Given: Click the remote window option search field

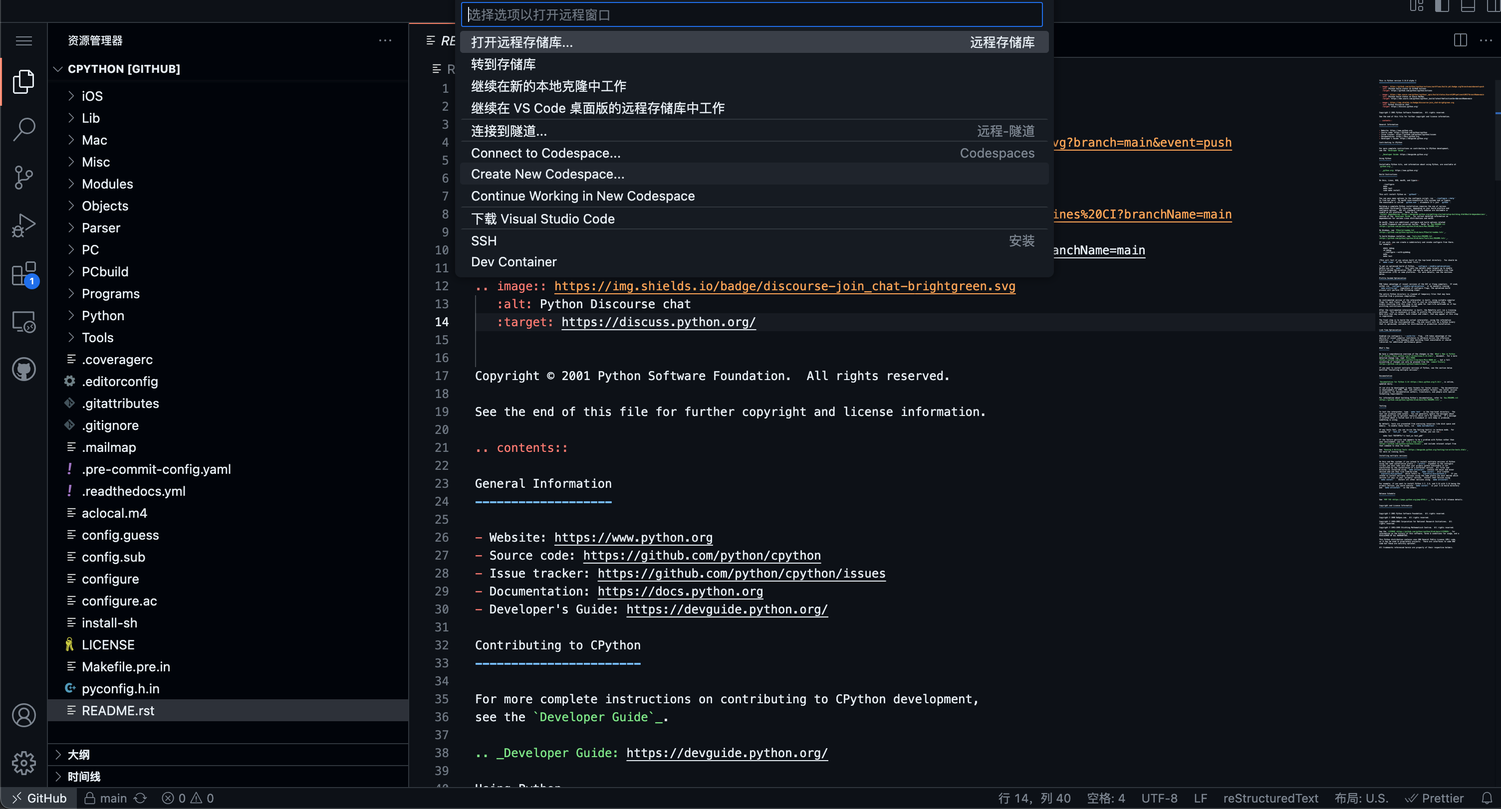Looking at the screenshot, I should [x=751, y=14].
